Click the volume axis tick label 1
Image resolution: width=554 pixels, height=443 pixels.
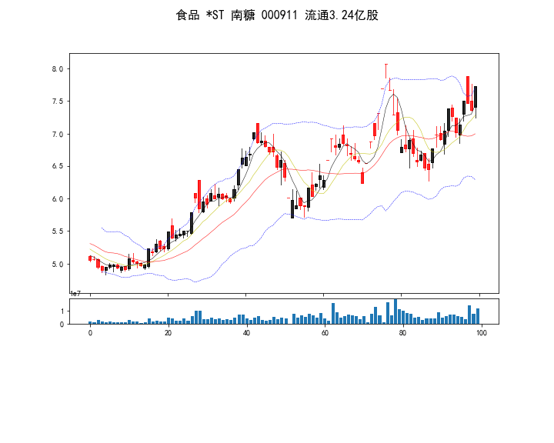62,311
